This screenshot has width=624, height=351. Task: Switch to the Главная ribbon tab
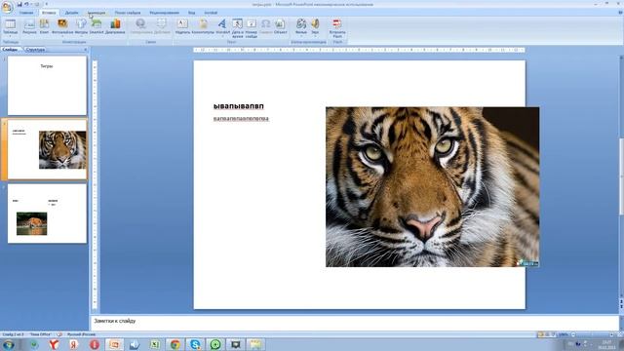coord(26,13)
